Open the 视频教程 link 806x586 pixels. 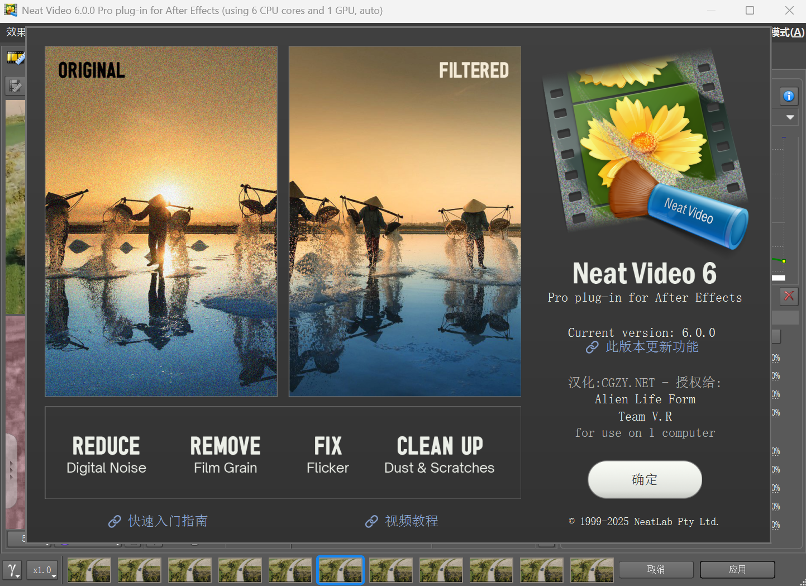402,521
